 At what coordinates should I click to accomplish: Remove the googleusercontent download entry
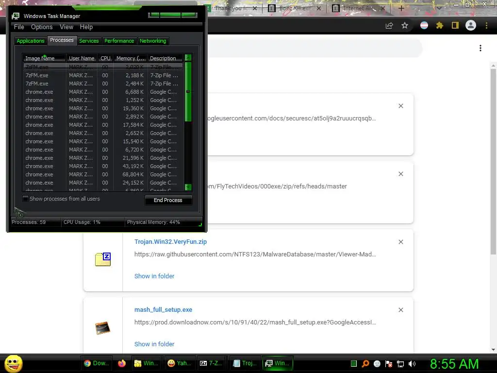[401, 106]
